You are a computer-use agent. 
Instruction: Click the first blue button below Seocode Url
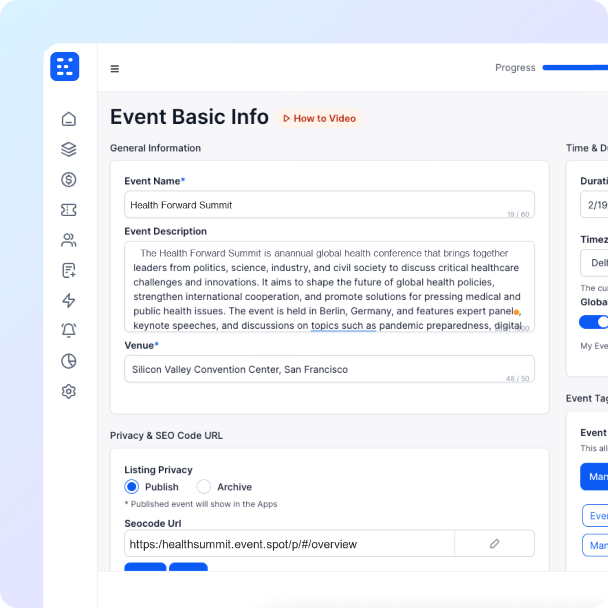145,567
